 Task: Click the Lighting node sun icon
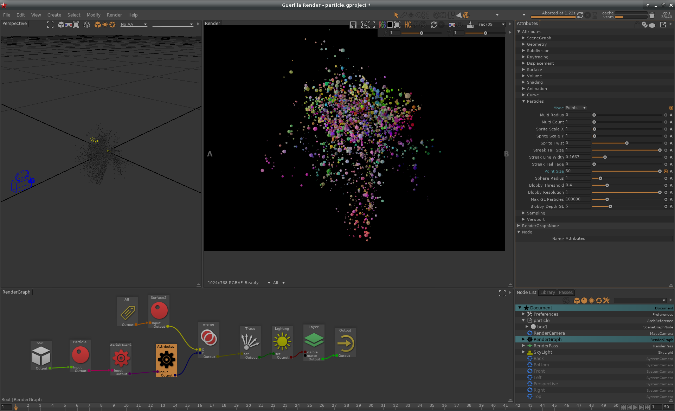[x=282, y=341]
